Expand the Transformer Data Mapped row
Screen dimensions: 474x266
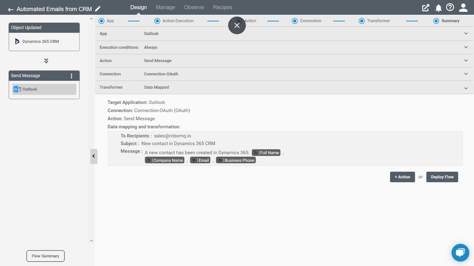pyautogui.click(x=284, y=87)
